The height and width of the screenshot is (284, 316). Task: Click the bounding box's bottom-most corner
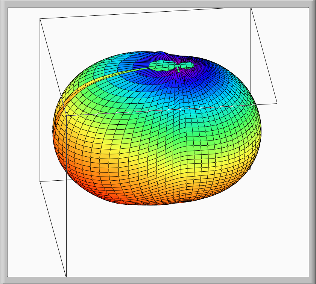tap(66, 276)
